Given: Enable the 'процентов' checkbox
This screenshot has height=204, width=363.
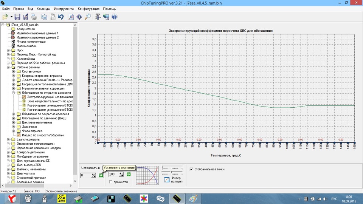Looking at the screenshot, I should (x=110, y=182).
